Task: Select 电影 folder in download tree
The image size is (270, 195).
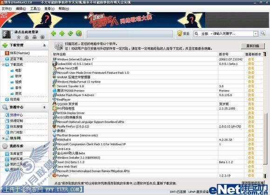Action: point(16,71)
